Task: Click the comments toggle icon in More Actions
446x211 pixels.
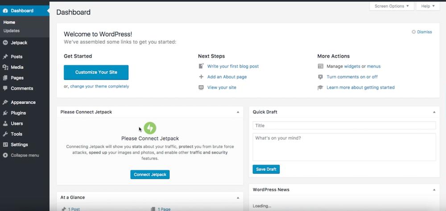Action: [321, 77]
